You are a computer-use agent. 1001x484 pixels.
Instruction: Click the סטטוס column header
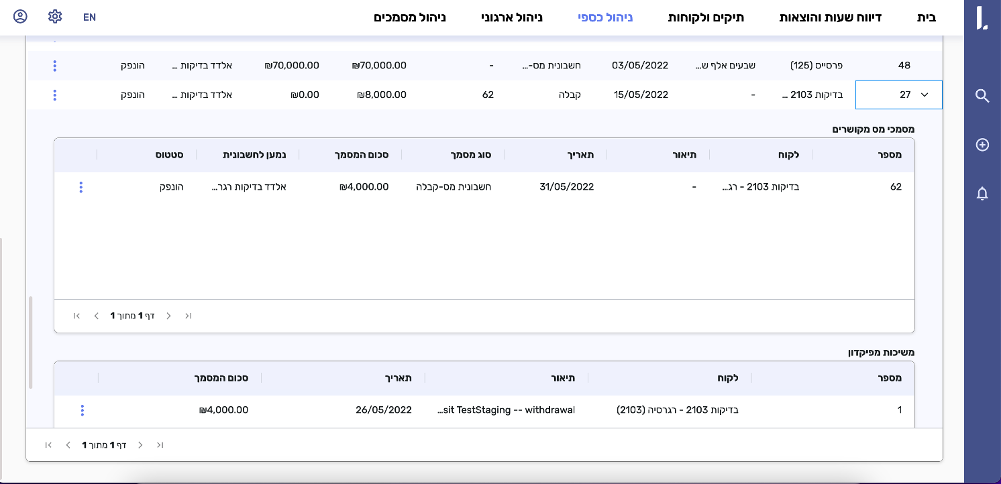pos(170,155)
